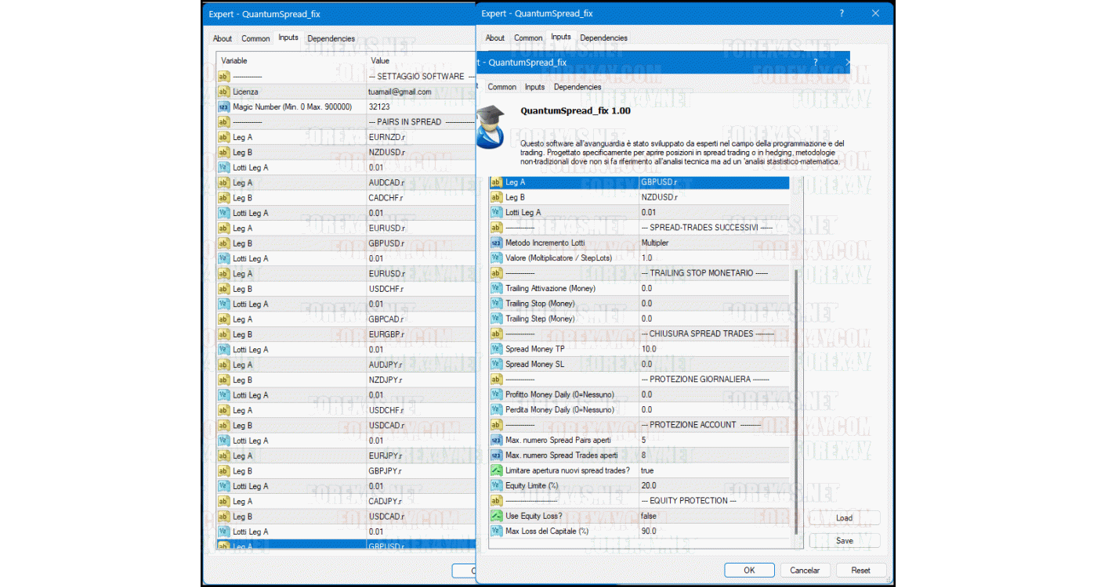Click the QuantumSpread_fix graduate avatar icon
The image size is (1097, 587).
point(492,125)
